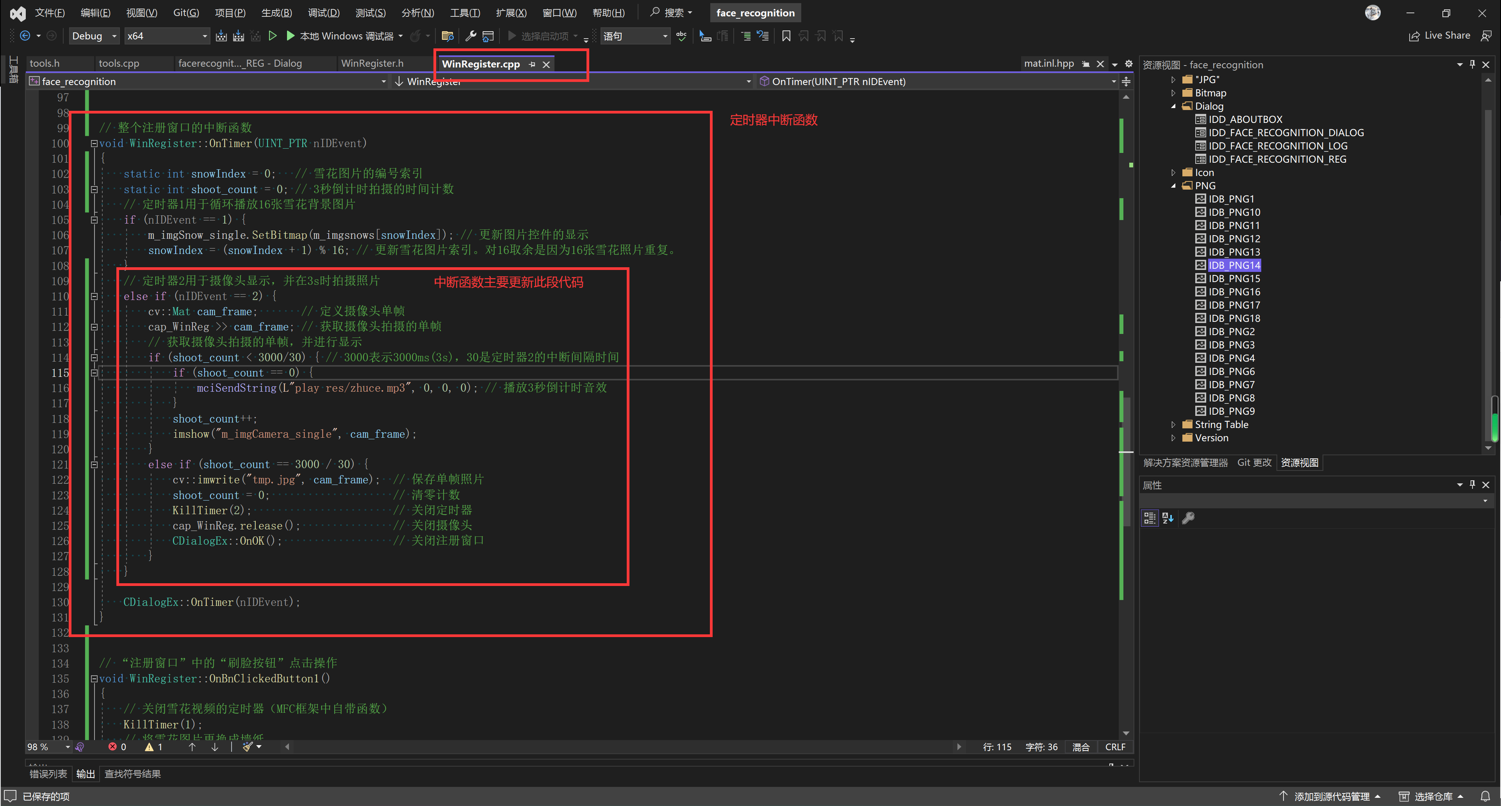The height and width of the screenshot is (806, 1501).
Task: Click the notifications bell in status bar
Action: click(1485, 796)
